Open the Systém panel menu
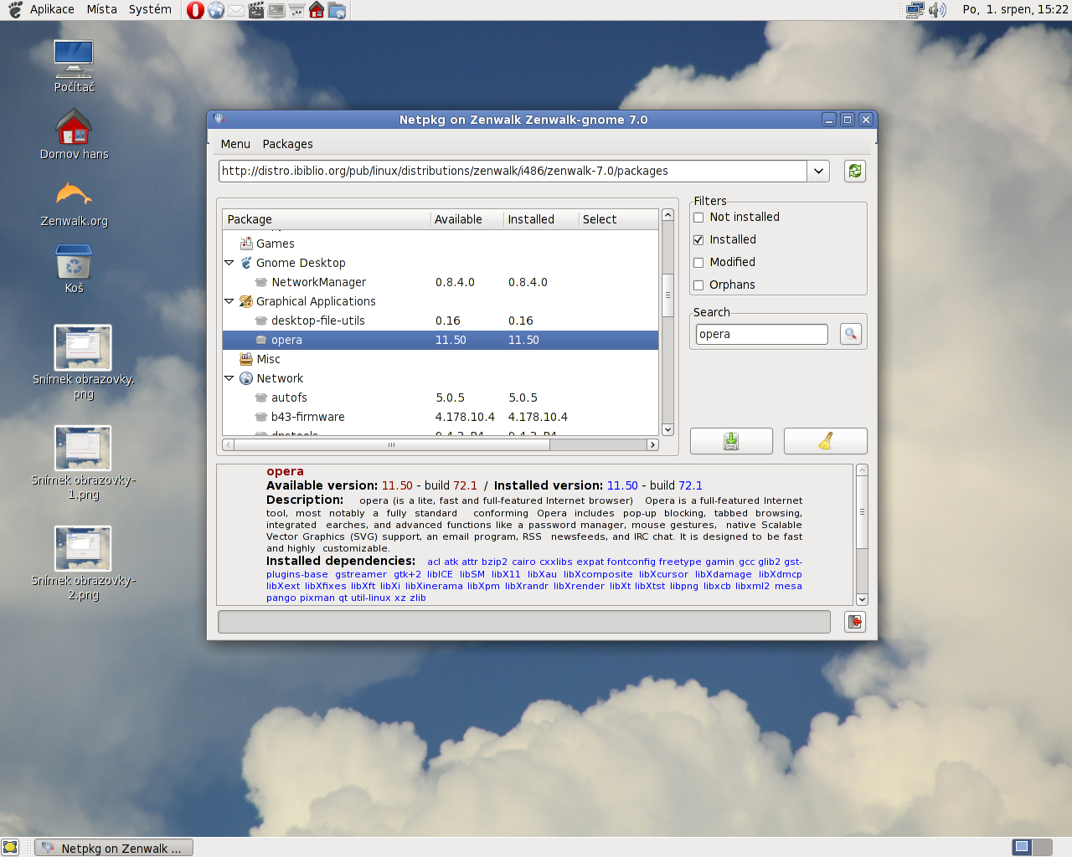This screenshot has width=1072, height=857. [x=150, y=10]
